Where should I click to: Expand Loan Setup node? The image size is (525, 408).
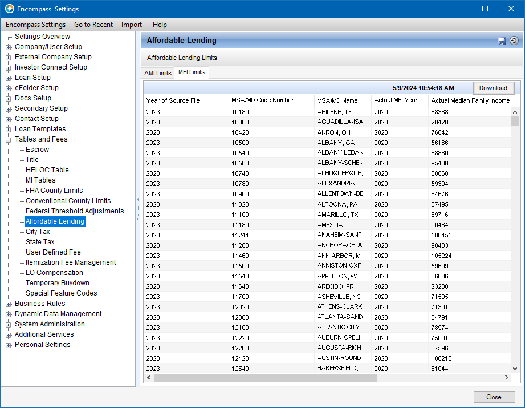click(x=9, y=78)
